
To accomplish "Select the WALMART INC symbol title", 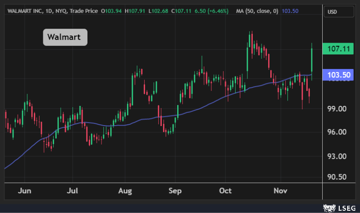I will pos(25,10).
